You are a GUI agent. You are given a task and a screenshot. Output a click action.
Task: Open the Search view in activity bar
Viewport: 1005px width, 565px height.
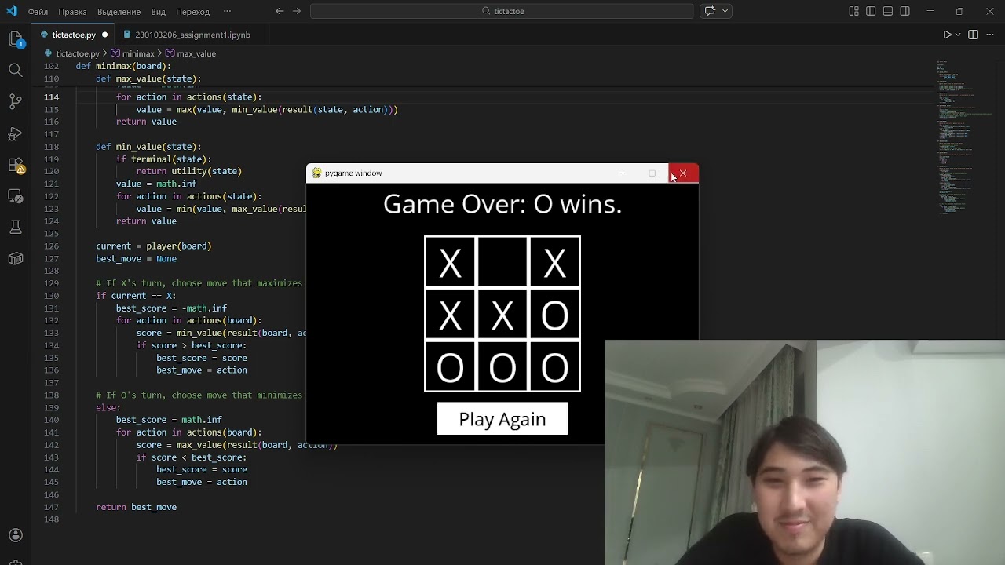coord(15,70)
